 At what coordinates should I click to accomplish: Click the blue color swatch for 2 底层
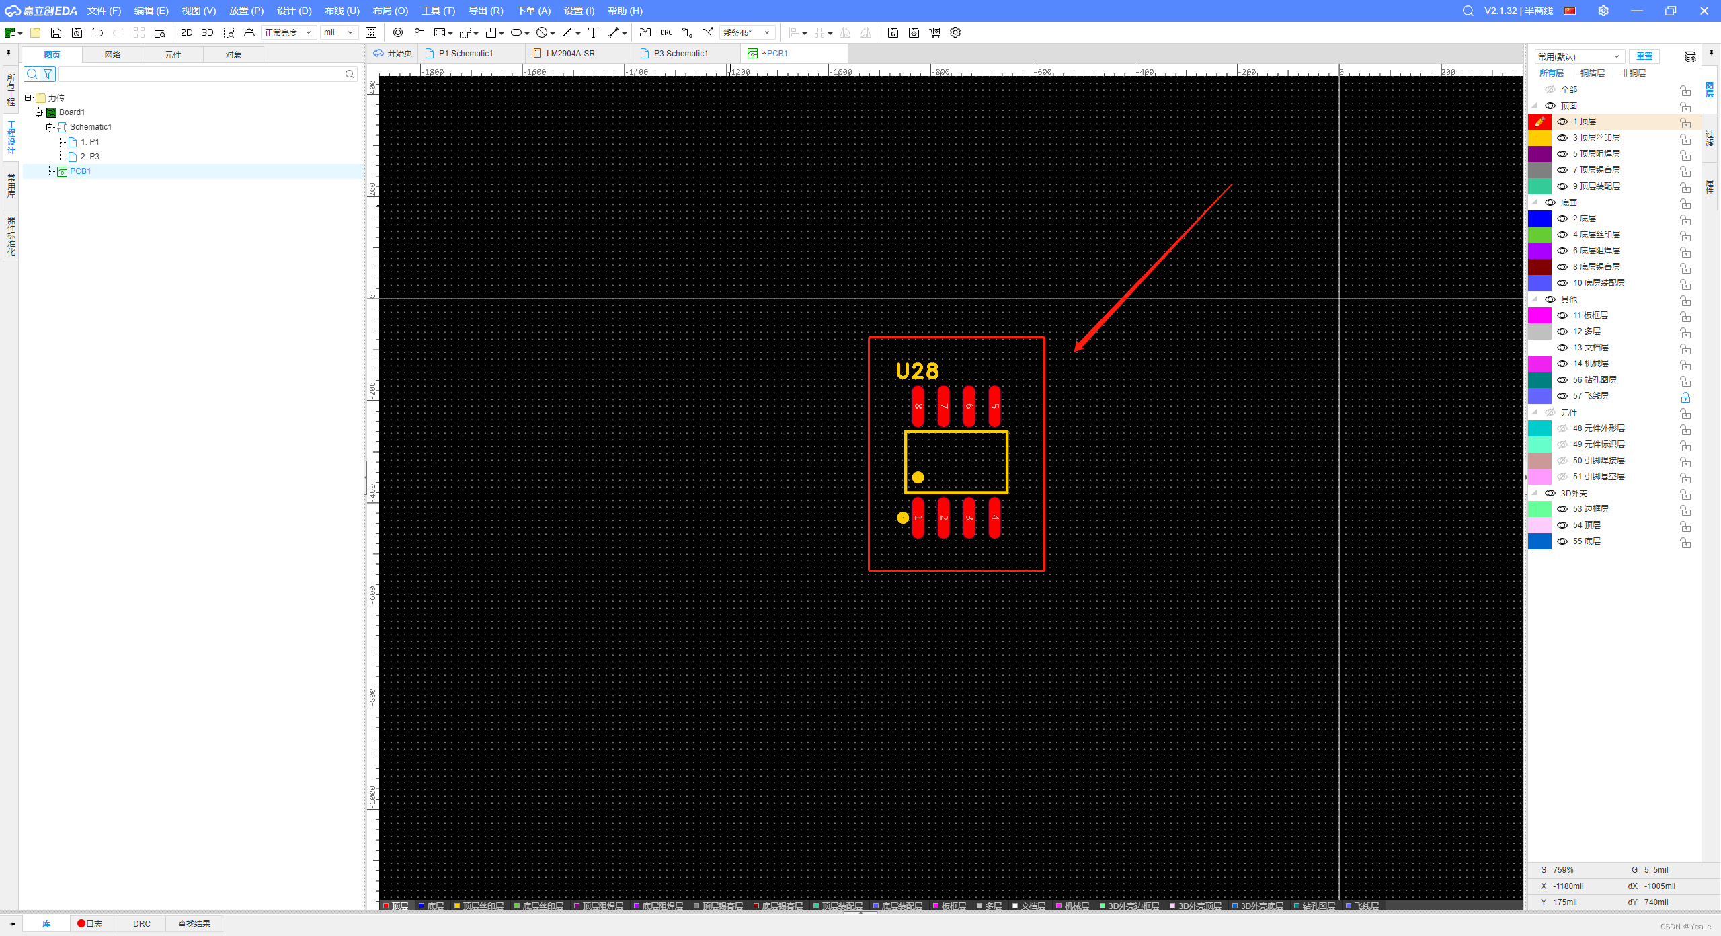(x=1539, y=219)
